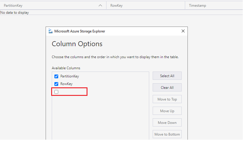The height and width of the screenshot is (142, 246).
Task: Uncheck the RowKey column checkbox
Action: pos(56,84)
